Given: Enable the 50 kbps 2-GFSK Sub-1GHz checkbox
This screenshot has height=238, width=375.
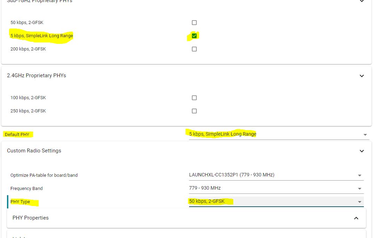Looking at the screenshot, I should tap(194, 23).
